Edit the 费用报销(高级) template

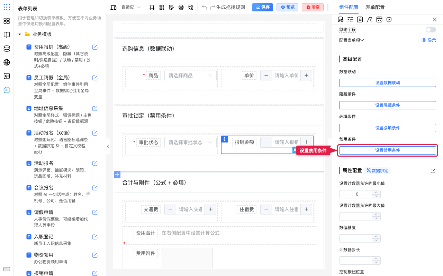(x=95, y=47)
